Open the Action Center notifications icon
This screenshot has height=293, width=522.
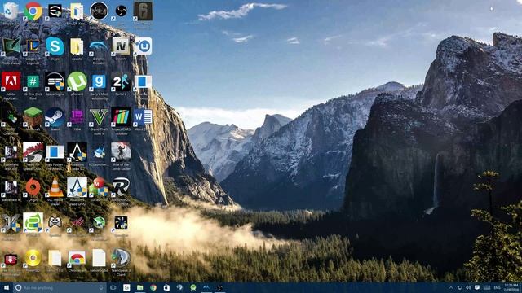[477, 287]
